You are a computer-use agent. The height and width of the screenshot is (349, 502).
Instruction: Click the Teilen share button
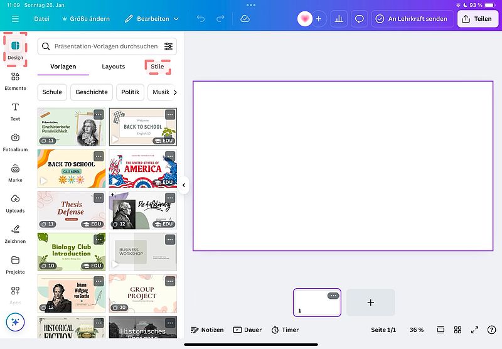476,19
